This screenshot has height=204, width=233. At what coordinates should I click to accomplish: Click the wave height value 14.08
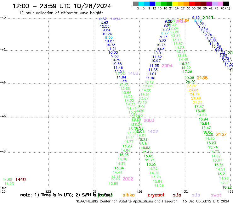click(159, 185)
